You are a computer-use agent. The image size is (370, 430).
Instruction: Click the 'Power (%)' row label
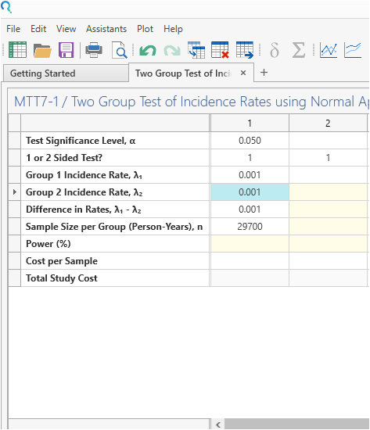point(48,244)
